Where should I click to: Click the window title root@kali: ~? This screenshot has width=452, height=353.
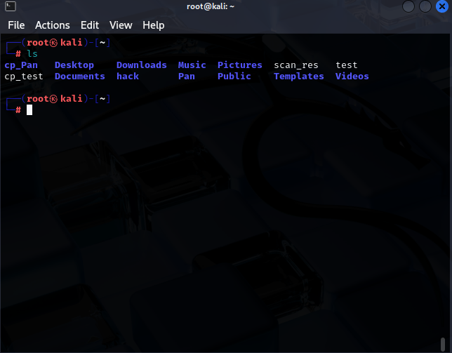click(211, 6)
